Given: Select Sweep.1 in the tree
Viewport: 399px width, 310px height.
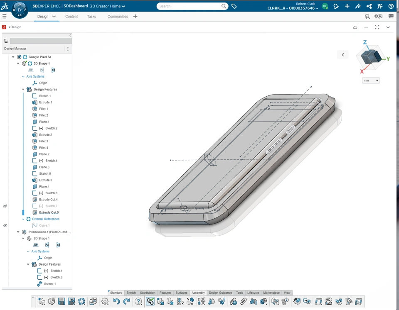Looking at the screenshot, I should 49,284.
